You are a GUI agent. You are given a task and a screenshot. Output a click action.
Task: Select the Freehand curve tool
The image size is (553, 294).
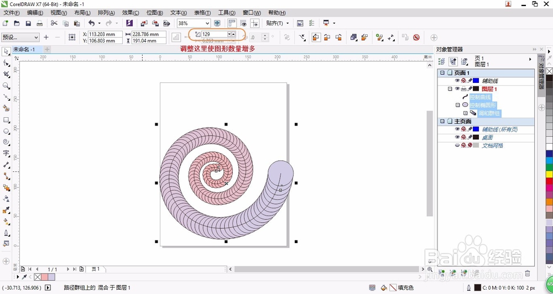coord(6,97)
